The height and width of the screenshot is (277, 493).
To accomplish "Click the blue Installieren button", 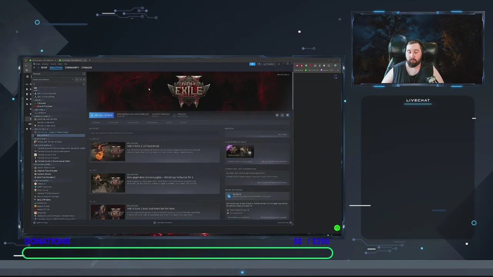I will click(x=101, y=115).
